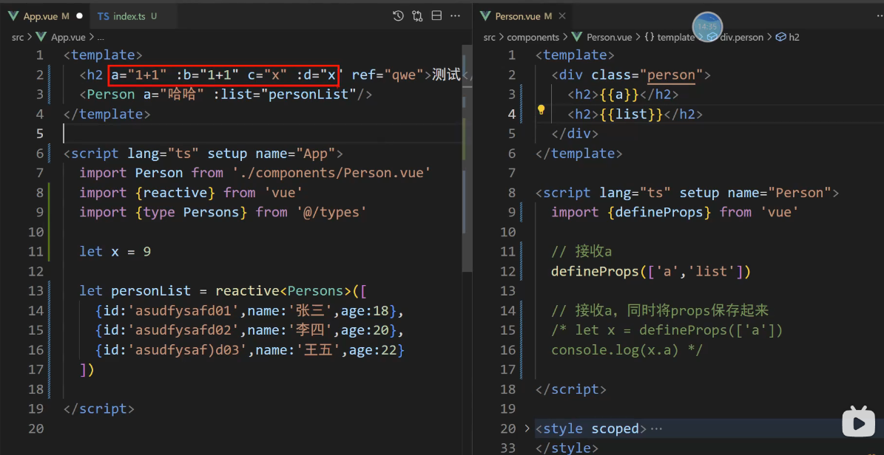Open more actions for left editor group
This screenshot has width=884, height=455.
coord(455,16)
